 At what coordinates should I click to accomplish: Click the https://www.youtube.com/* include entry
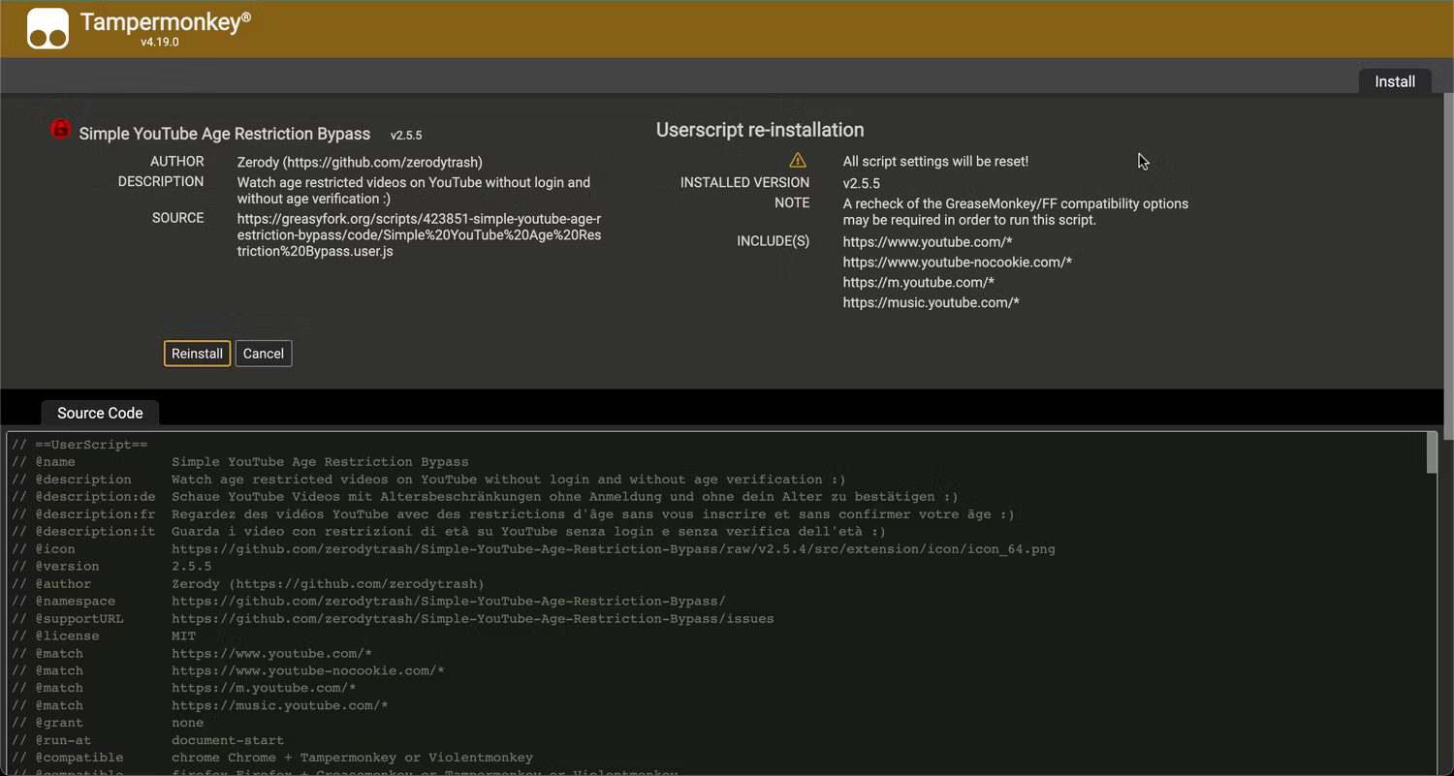pos(927,241)
